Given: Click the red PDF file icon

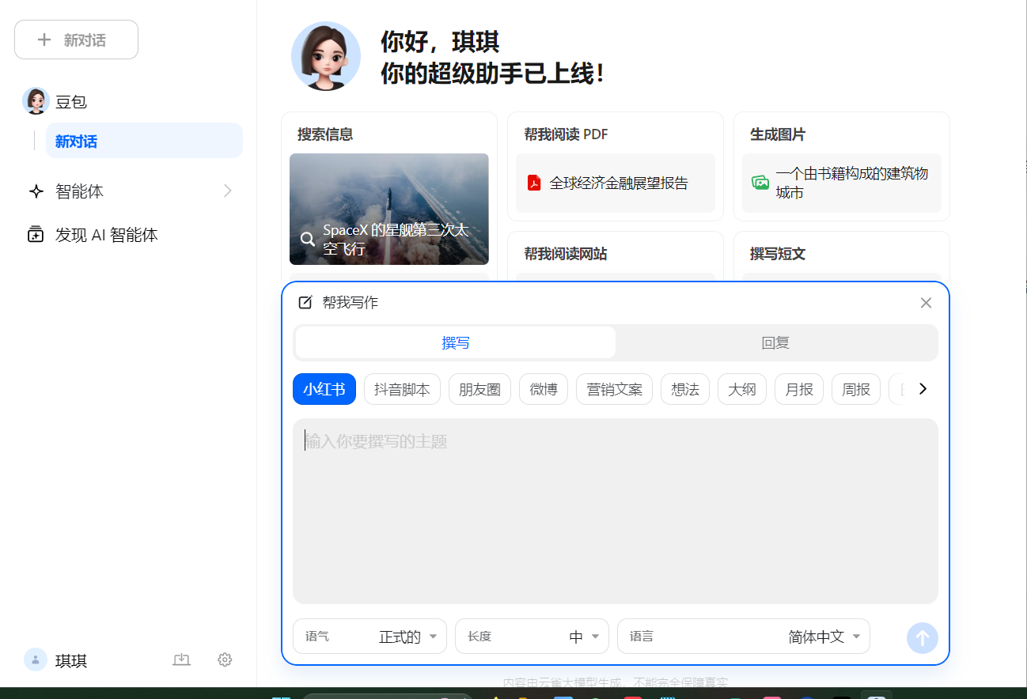Looking at the screenshot, I should pos(534,183).
